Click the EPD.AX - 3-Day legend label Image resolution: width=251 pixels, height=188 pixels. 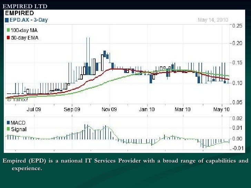click(29, 20)
